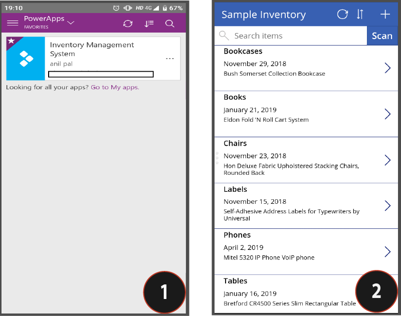
Task: Click the January 21, 2019 date
Action: click(250, 110)
